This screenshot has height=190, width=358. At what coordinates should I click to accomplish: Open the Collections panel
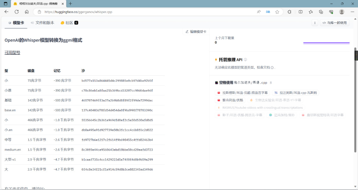[x=321, y=12]
